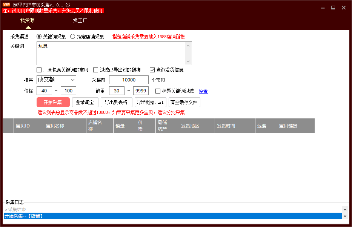The image size is (352, 227).
Task: Click the 登录淘宝 button
Action: [85, 102]
